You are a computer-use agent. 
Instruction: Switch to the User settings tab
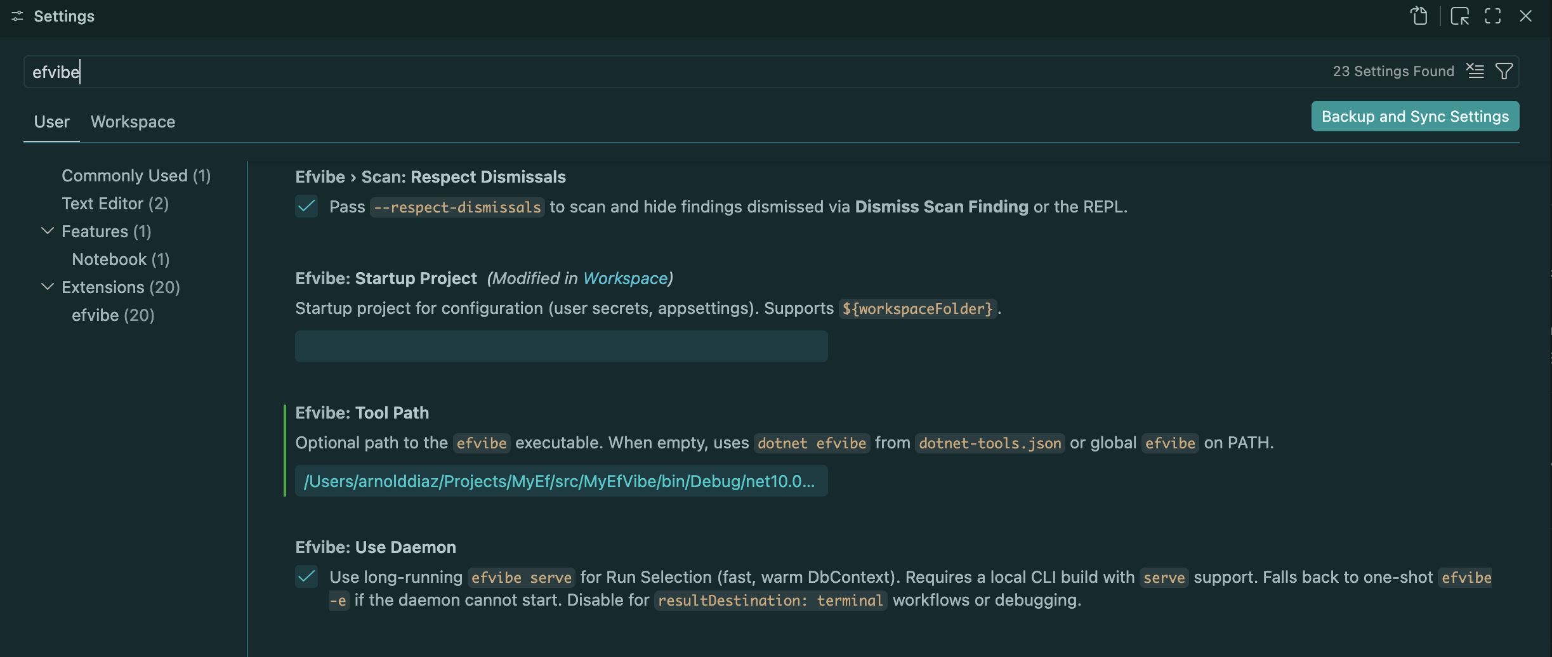(51, 122)
